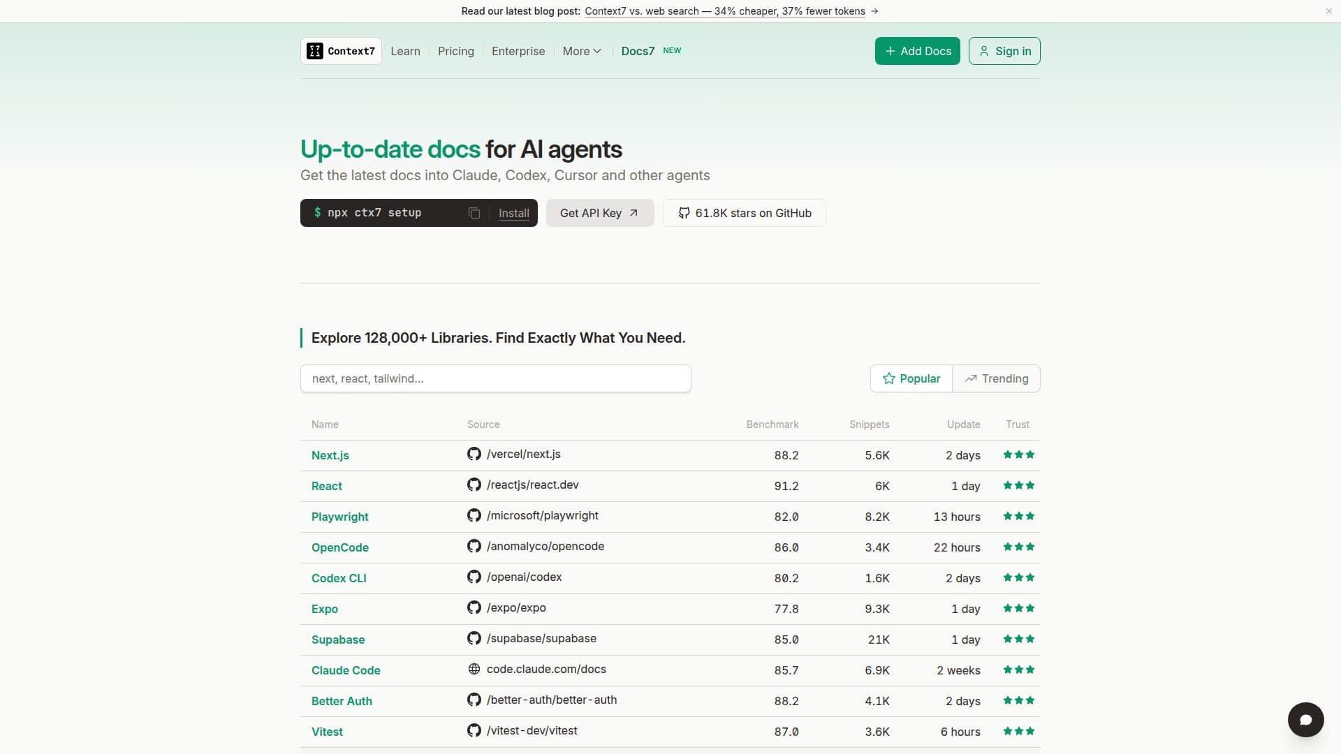Image resolution: width=1341 pixels, height=754 pixels.
Task: Click the Benchmark column header
Action: tap(772, 424)
